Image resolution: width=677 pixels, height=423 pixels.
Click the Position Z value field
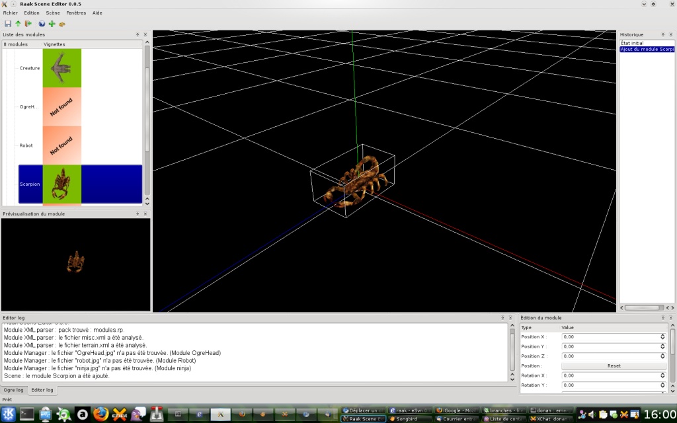coord(610,356)
